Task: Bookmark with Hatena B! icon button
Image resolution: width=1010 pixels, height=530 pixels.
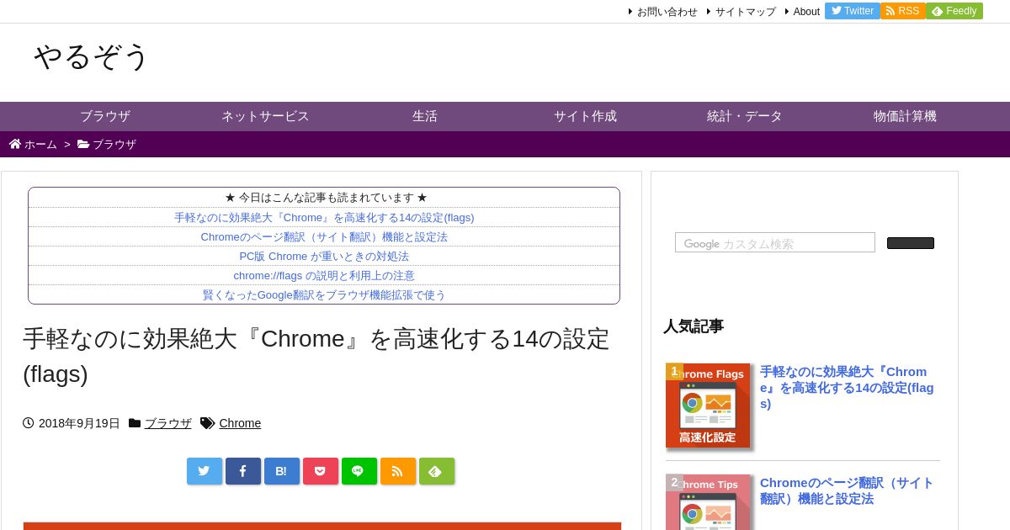Action: tap(282, 471)
